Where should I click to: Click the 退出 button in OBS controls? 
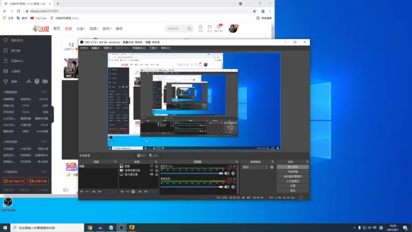pyautogui.click(x=293, y=191)
